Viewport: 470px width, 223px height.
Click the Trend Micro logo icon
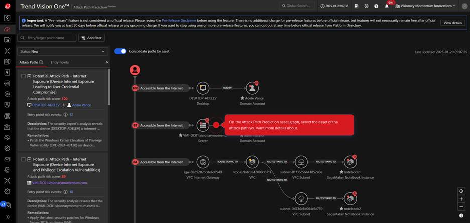7,6
